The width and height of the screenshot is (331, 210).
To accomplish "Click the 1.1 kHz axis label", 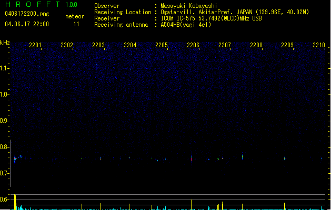I will pos(4,68).
